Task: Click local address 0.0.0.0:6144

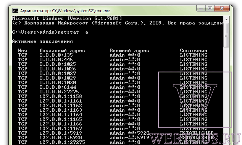Action: click(x=58, y=87)
